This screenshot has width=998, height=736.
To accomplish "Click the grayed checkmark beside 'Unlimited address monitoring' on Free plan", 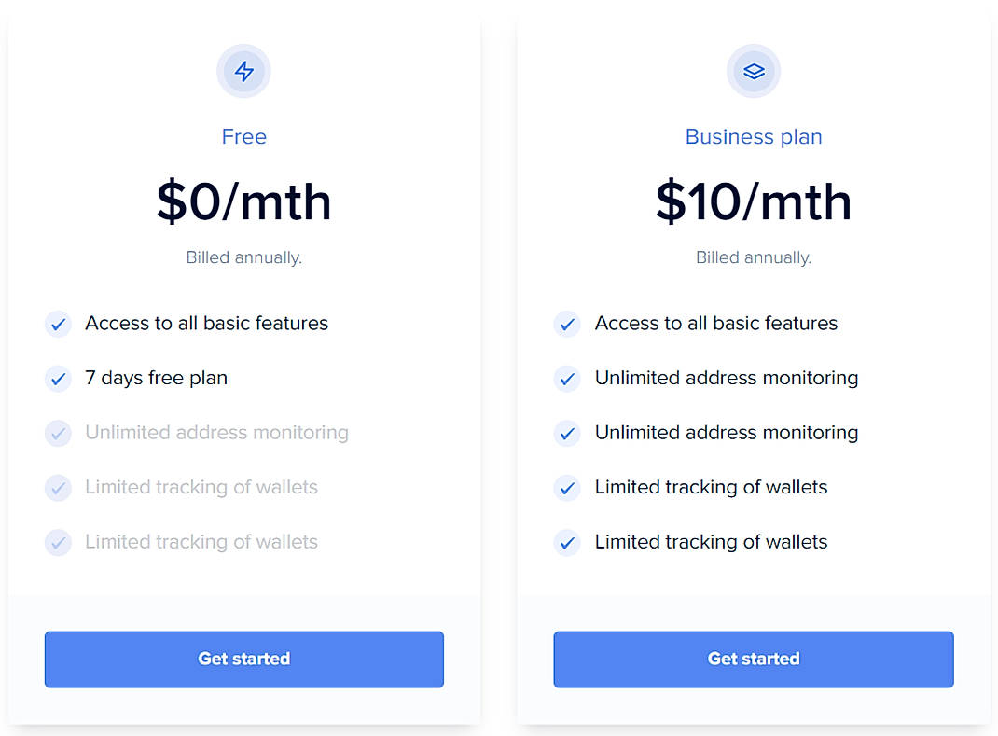I will pos(58,433).
